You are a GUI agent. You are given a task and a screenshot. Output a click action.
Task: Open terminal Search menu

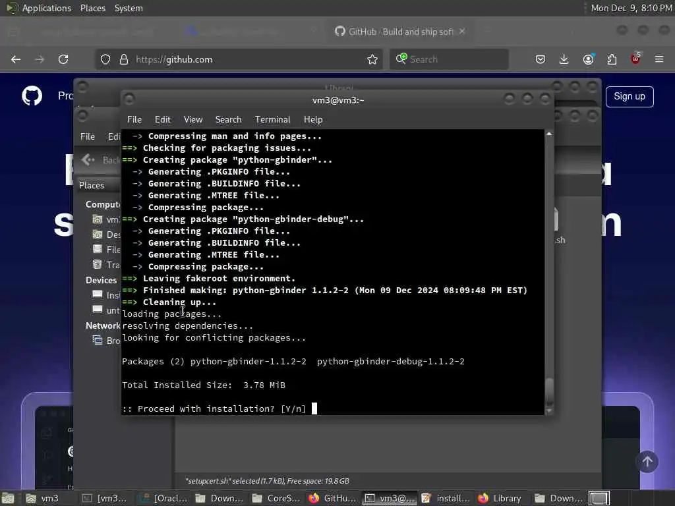tap(228, 120)
